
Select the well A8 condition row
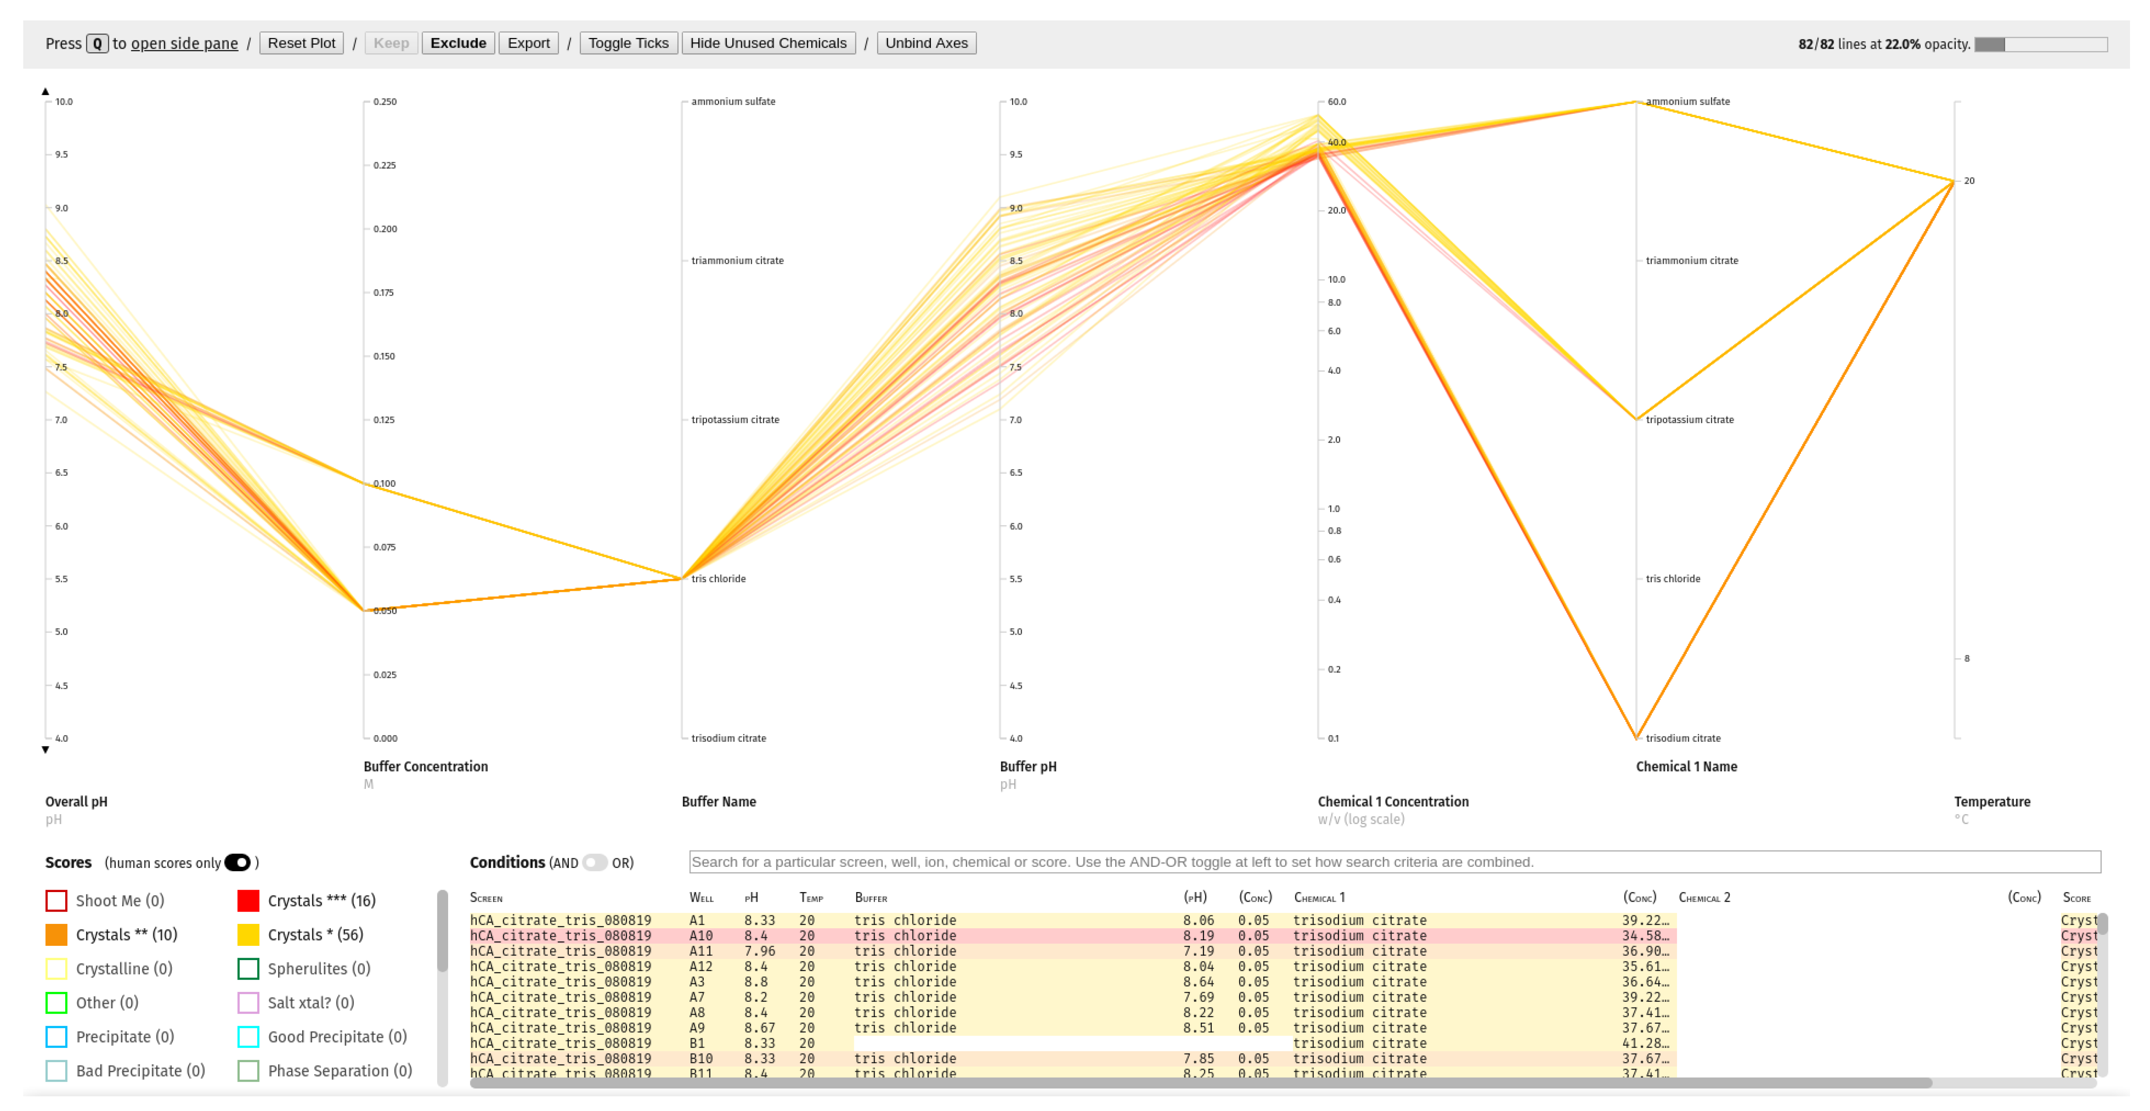tap(1283, 1013)
